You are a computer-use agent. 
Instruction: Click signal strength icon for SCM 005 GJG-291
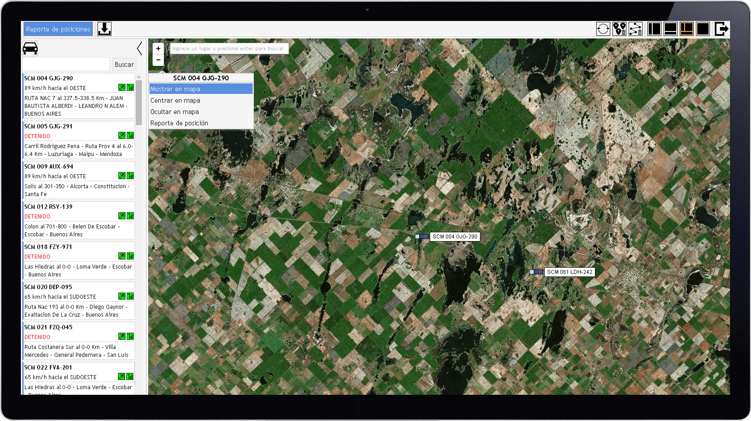pyautogui.click(x=130, y=135)
